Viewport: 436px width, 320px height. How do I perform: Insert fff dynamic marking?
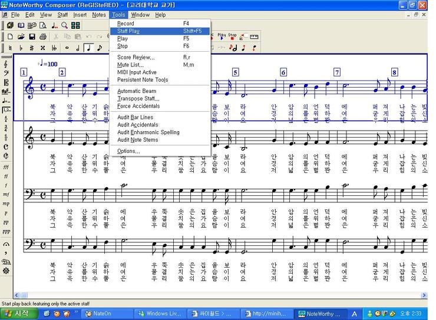point(6,167)
